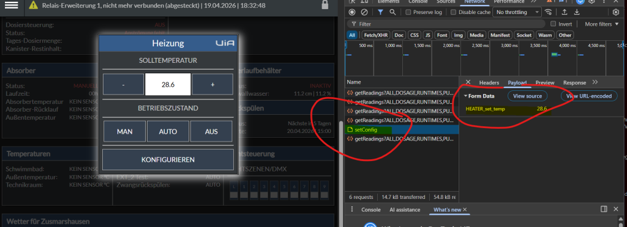Import a HAR file with upload arrow

[x=564, y=12]
